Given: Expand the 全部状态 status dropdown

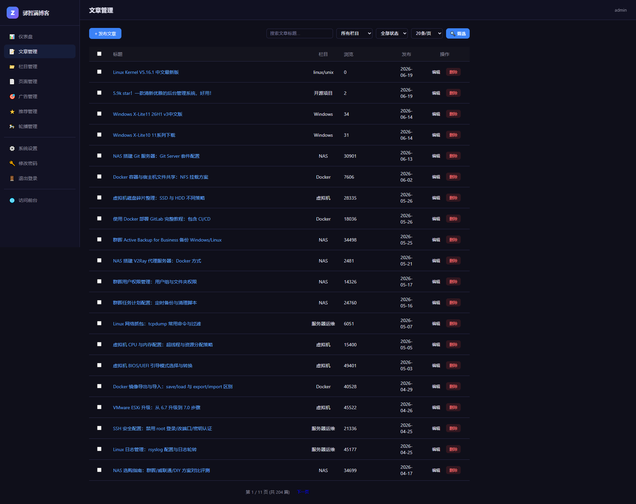Looking at the screenshot, I should pyautogui.click(x=392, y=33).
